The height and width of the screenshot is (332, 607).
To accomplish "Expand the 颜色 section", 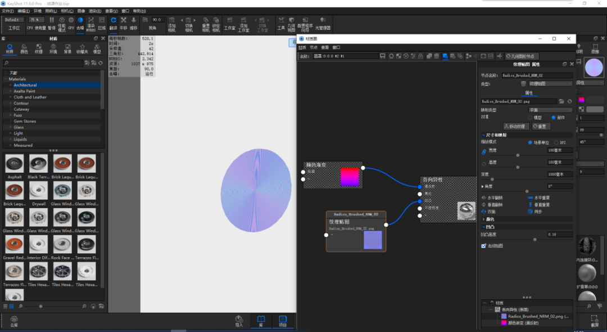I will pos(527,219).
